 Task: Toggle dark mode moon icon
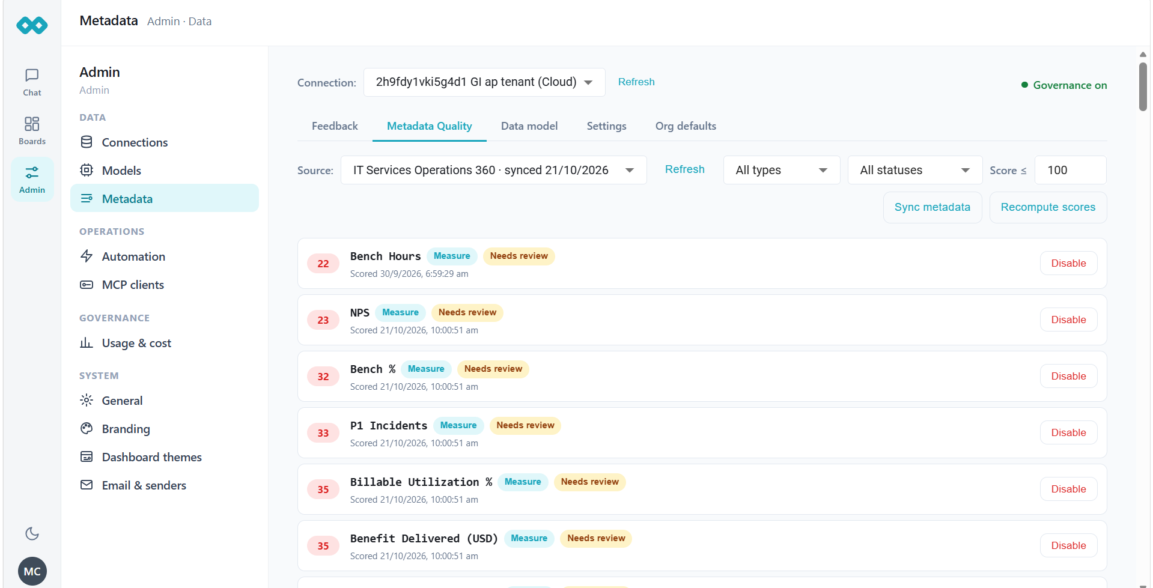pyautogui.click(x=32, y=533)
